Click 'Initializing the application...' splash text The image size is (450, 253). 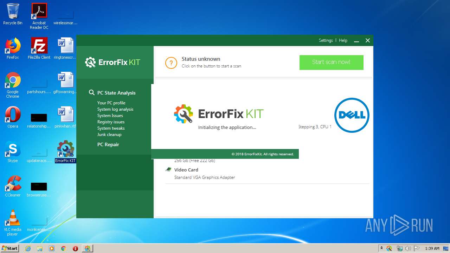point(227,127)
